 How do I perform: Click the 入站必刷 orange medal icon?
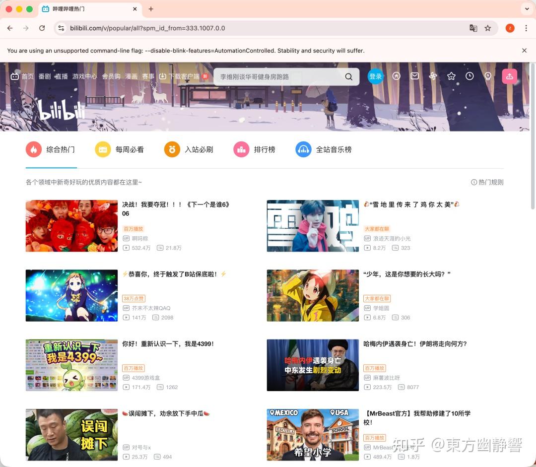pos(172,149)
